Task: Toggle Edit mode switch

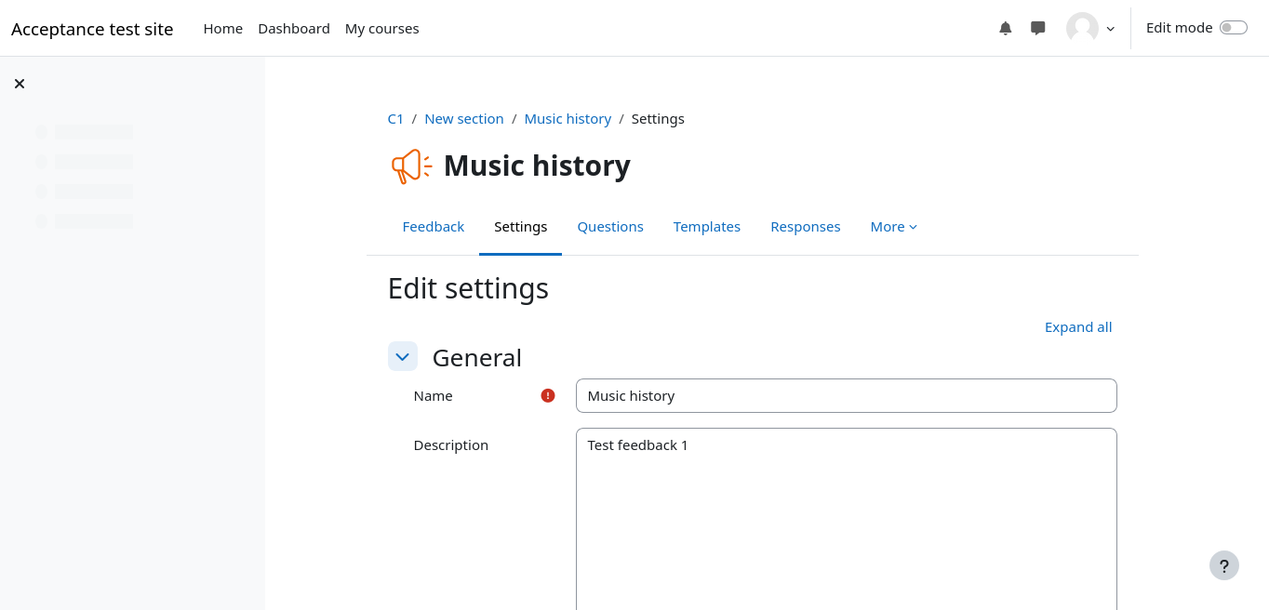Action: (1233, 28)
